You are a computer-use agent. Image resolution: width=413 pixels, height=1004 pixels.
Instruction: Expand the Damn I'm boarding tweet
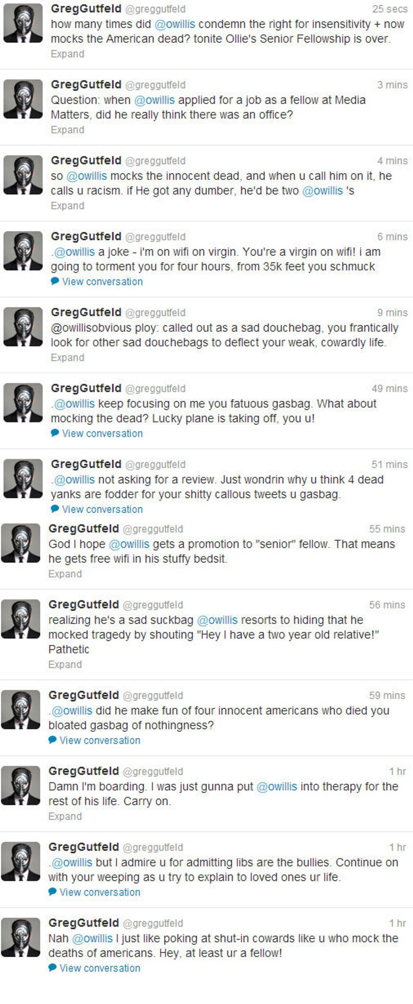65,816
